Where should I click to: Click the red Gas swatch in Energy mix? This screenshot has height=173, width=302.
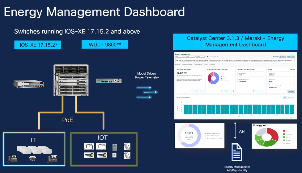284,131
